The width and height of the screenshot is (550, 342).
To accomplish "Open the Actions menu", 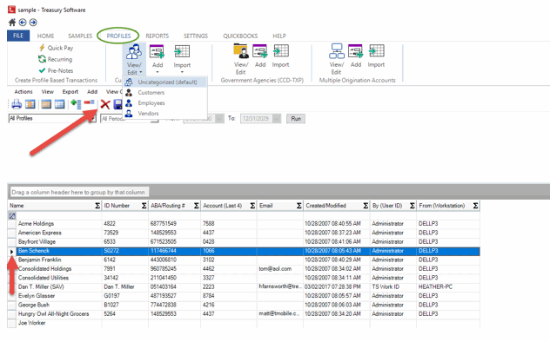I will (x=23, y=92).
